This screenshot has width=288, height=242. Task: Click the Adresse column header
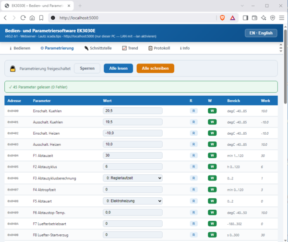coord(14,101)
